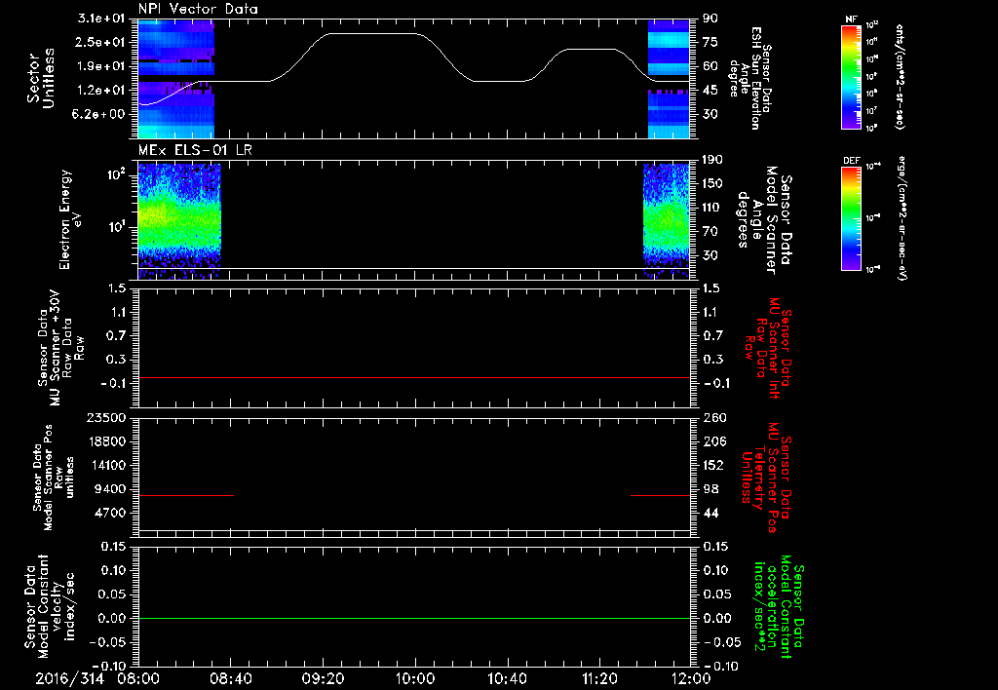Click the red MU Scanner +30V line
Screen dimensions: 998x690
tap(414, 377)
